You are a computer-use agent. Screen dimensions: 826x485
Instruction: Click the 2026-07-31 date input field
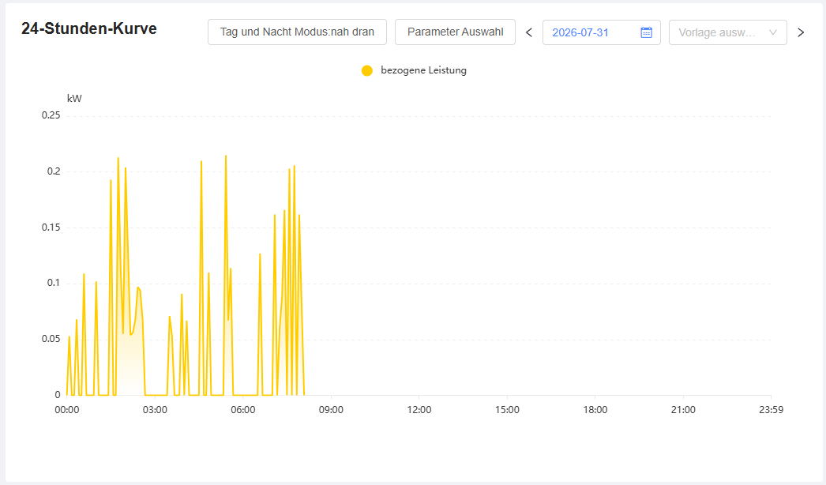(602, 32)
